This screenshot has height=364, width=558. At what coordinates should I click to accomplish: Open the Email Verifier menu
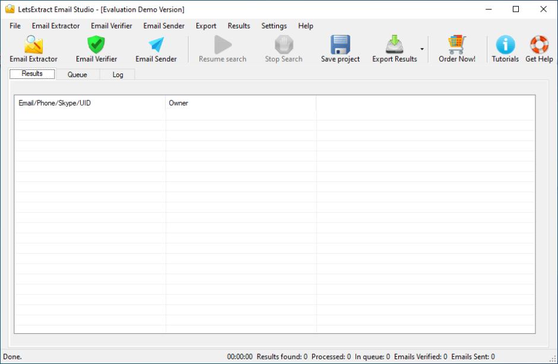(x=112, y=26)
